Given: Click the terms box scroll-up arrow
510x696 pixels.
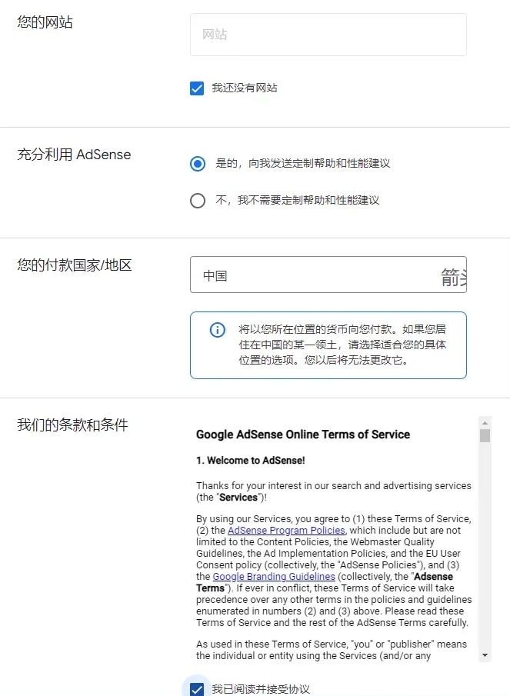Looking at the screenshot, I should [x=485, y=423].
